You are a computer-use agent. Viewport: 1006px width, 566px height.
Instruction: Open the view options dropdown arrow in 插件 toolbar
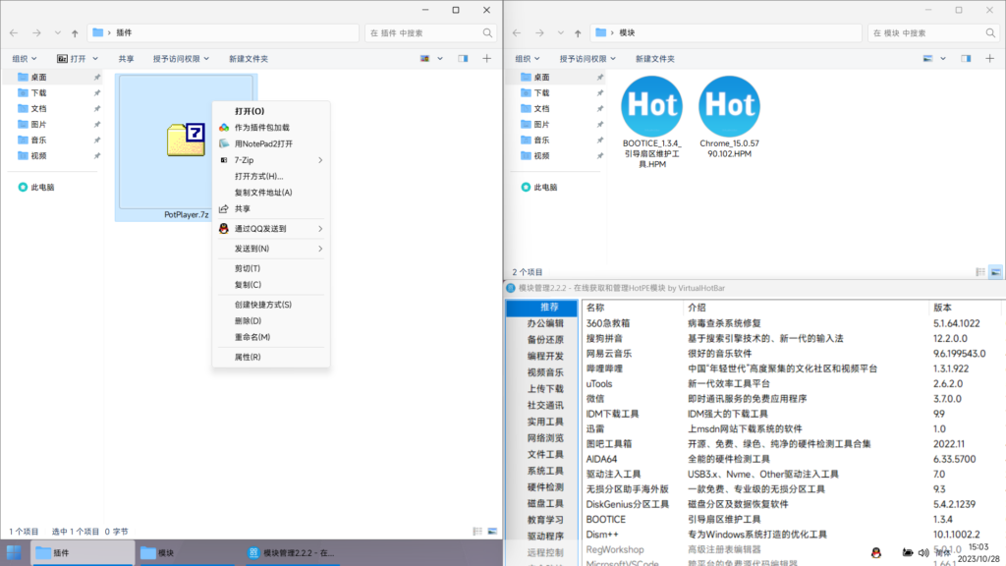pyautogui.click(x=440, y=58)
